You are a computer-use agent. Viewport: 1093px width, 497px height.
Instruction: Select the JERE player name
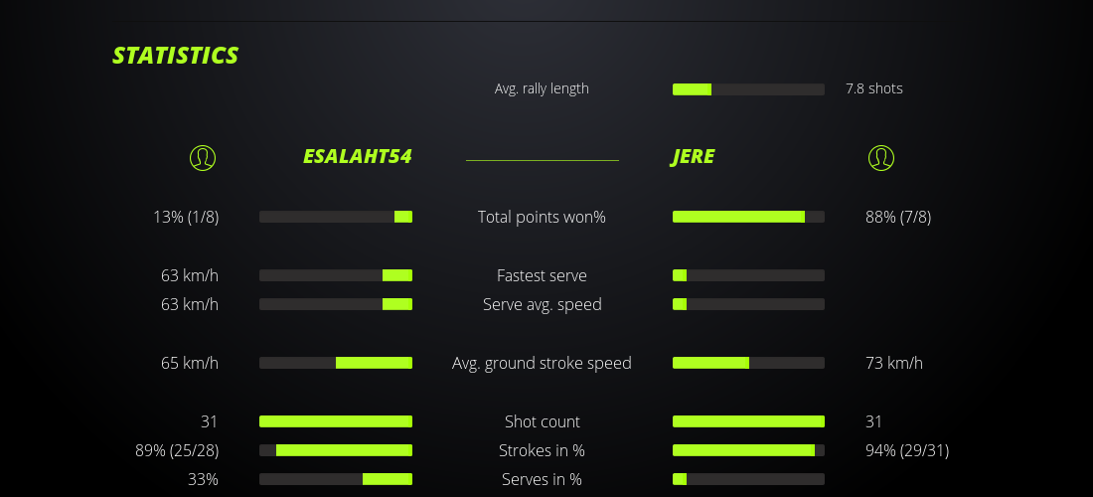click(x=693, y=156)
